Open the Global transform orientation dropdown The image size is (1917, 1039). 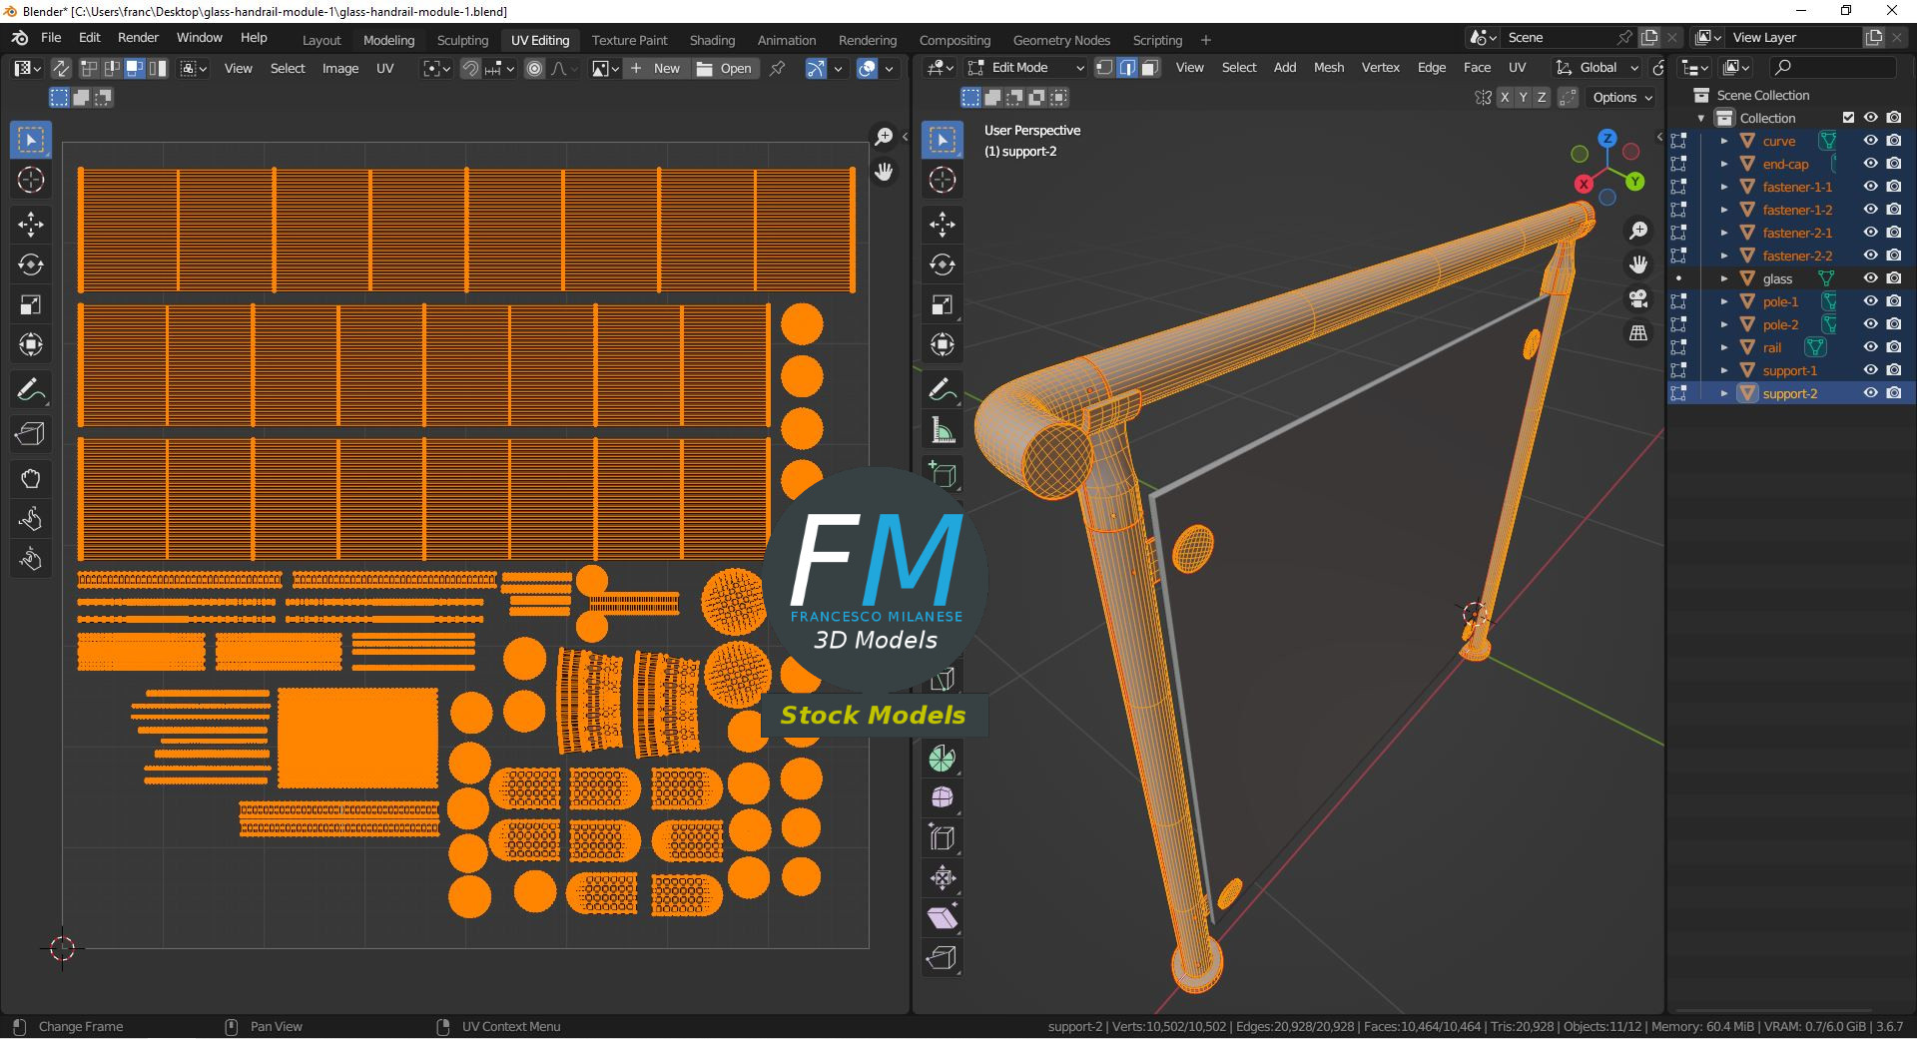click(1597, 68)
